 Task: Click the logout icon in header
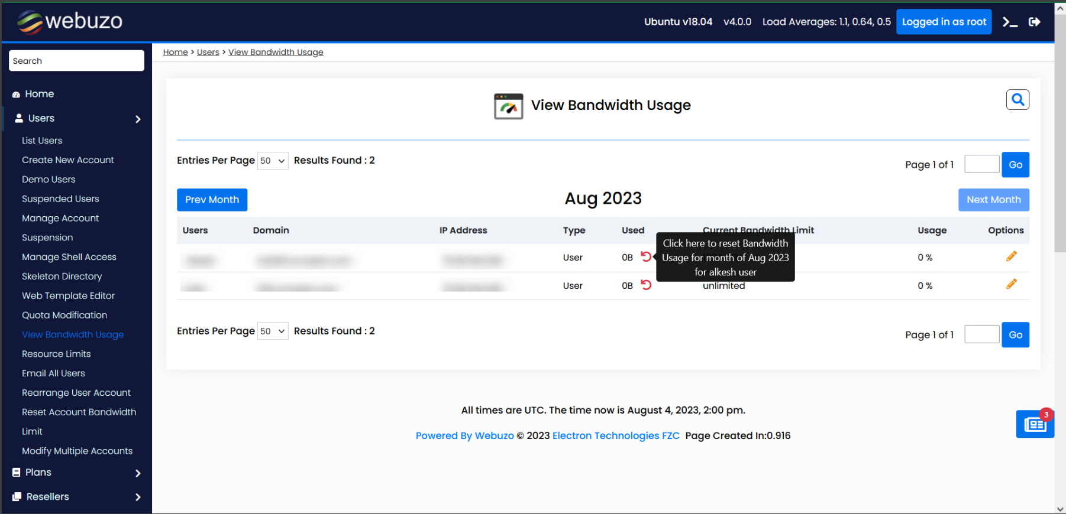pos(1034,22)
